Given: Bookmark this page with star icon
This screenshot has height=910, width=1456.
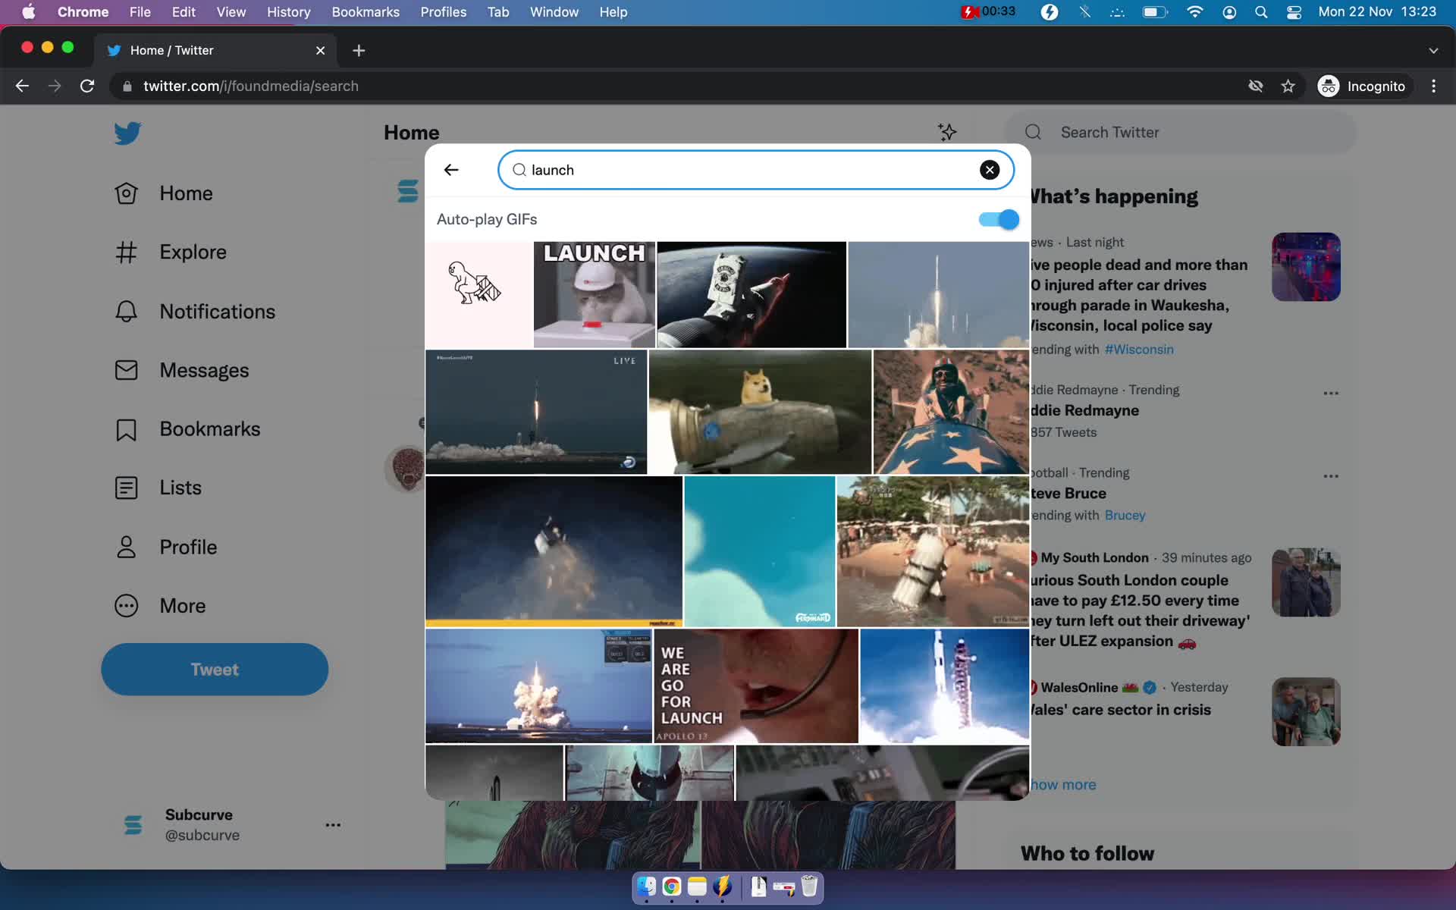Looking at the screenshot, I should tap(1288, 86).
